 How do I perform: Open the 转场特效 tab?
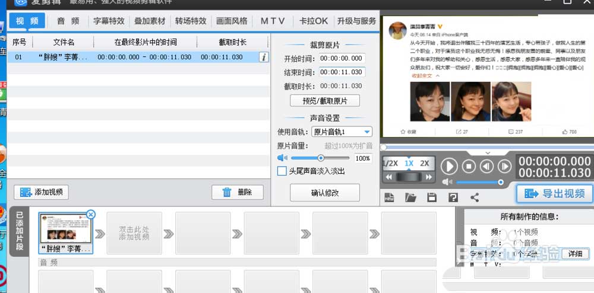coord(191,21)
